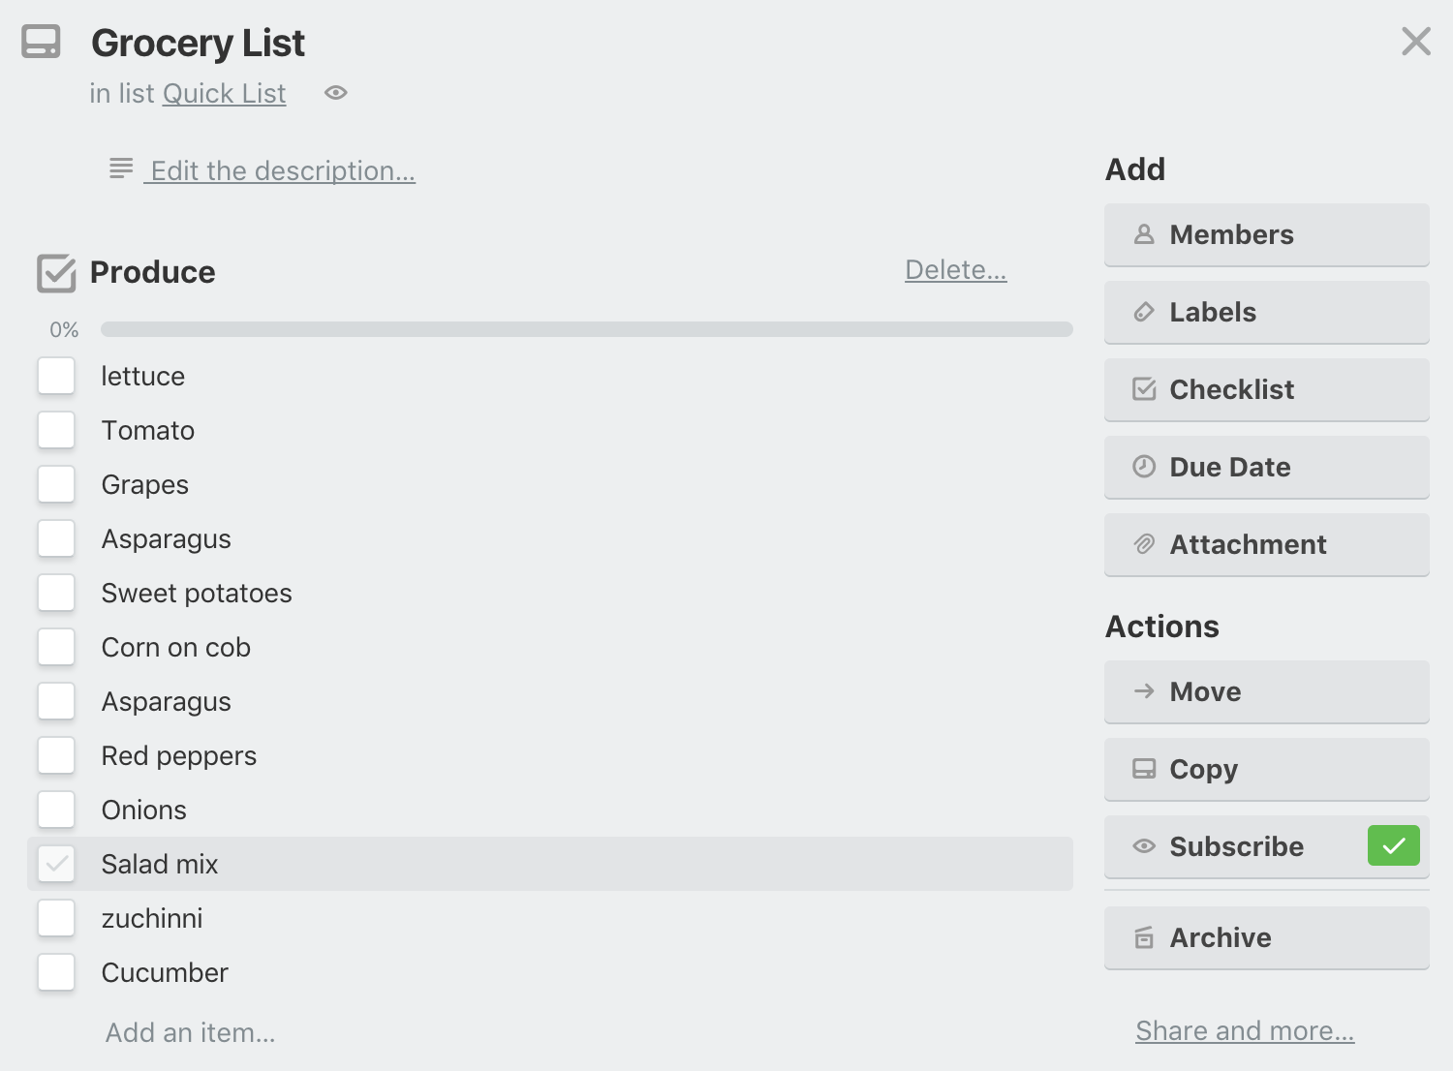This screenshot has width=1453, height=1071.
Task: Check the Cucumber checkbox
Action: coord(56,972)
